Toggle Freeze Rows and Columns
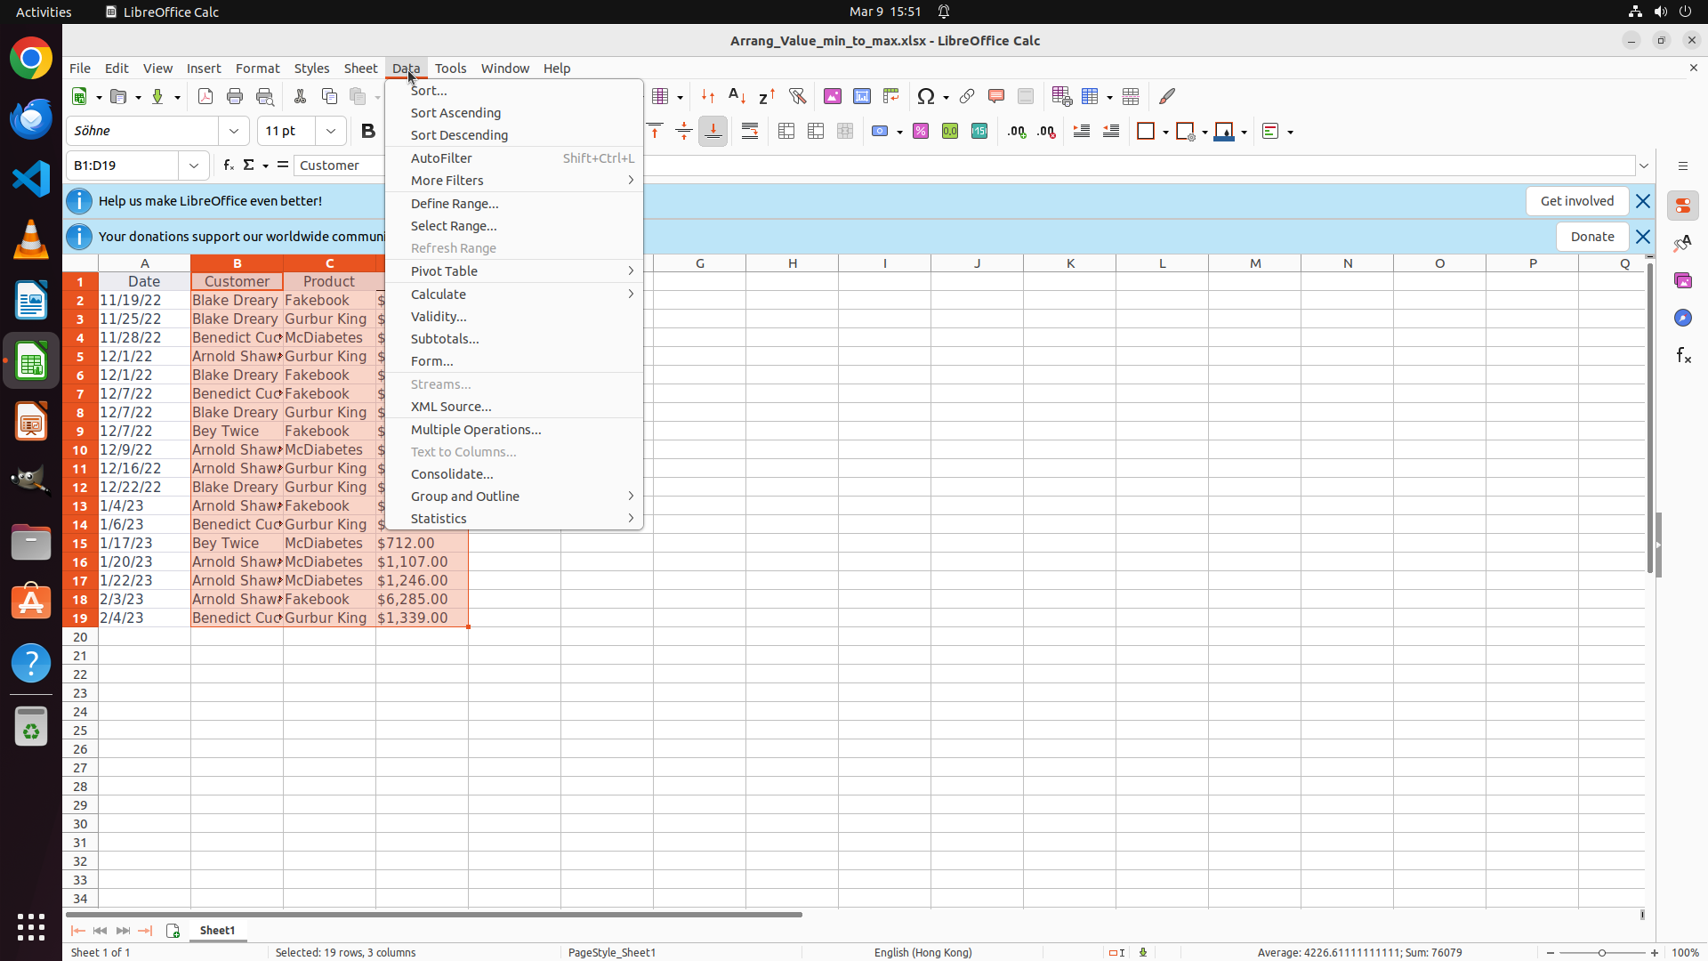This screenshot has height=961, width=1708. tap(1090, 96)
